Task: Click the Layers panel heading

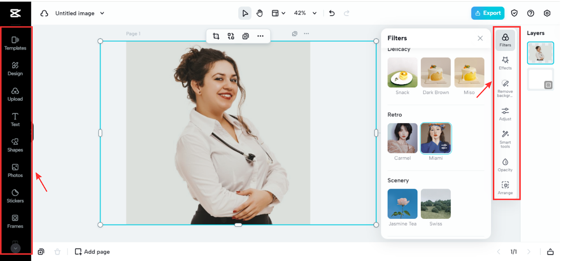Action: pos(536,33)
